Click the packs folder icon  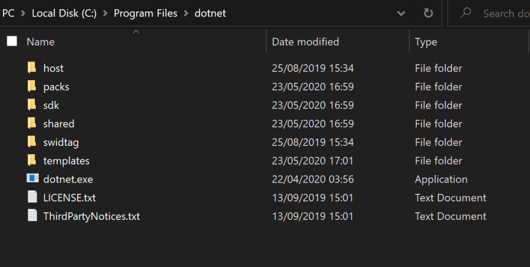pyautogui.click(x=32, y=86)
